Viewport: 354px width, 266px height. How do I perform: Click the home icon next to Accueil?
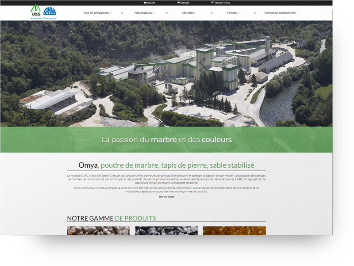(146, 2)
